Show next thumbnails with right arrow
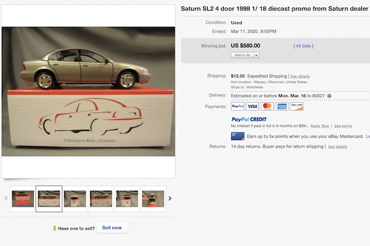Screen dimensions: 370x246 click(x=170, y=199)
